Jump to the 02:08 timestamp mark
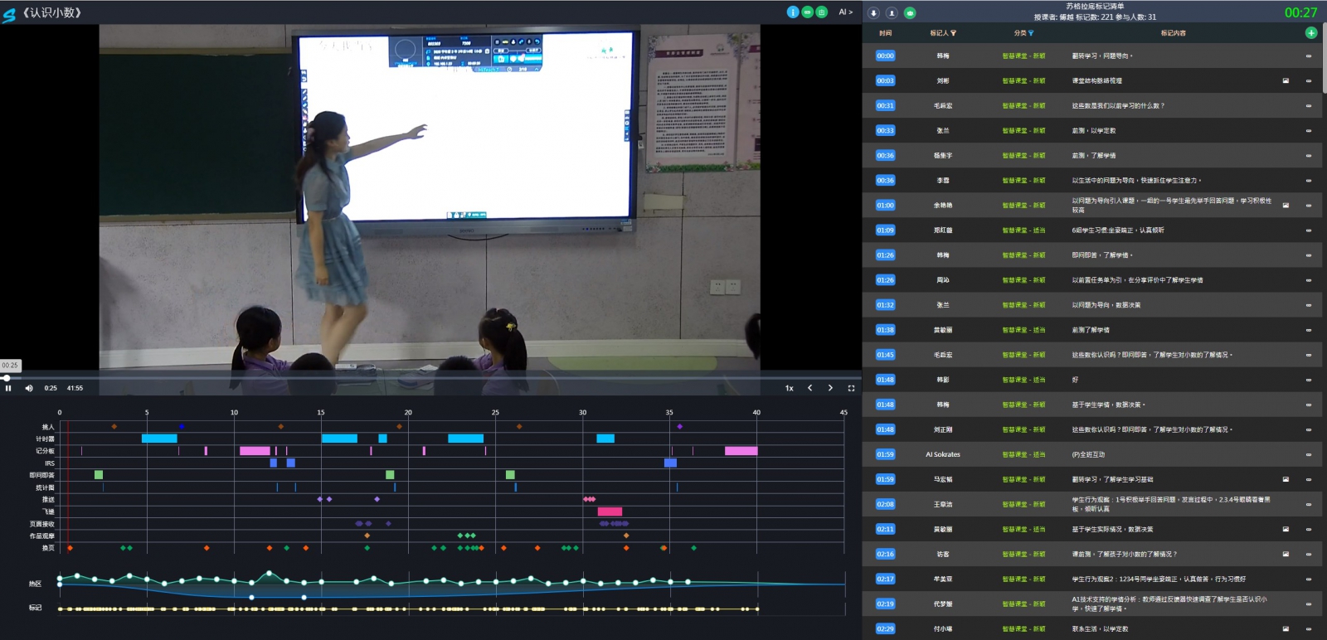Image resolution: width=1327 pixels, height=640 pixels. coord(885,504)
